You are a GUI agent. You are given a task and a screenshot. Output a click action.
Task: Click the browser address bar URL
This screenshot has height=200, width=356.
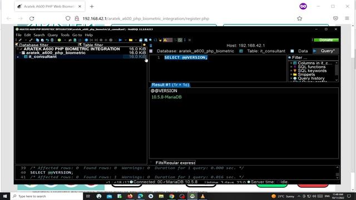coord(146,18)
